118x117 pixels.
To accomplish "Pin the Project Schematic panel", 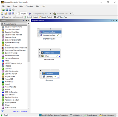I will pos(114,20).
